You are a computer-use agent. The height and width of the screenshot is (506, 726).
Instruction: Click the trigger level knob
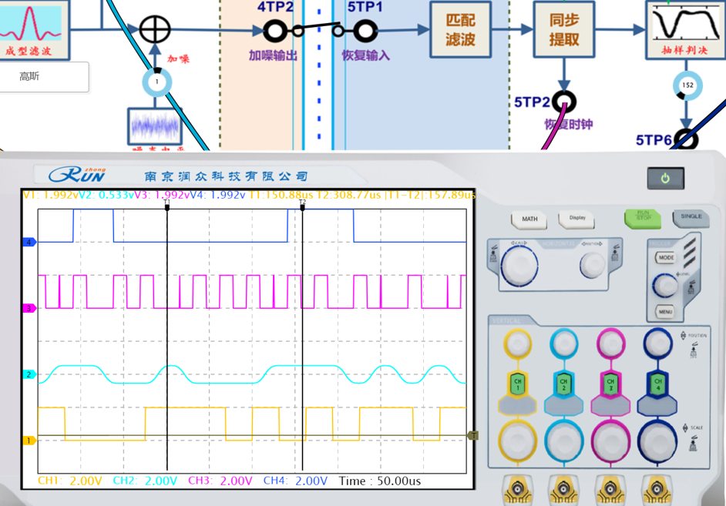tap(665, 285)
